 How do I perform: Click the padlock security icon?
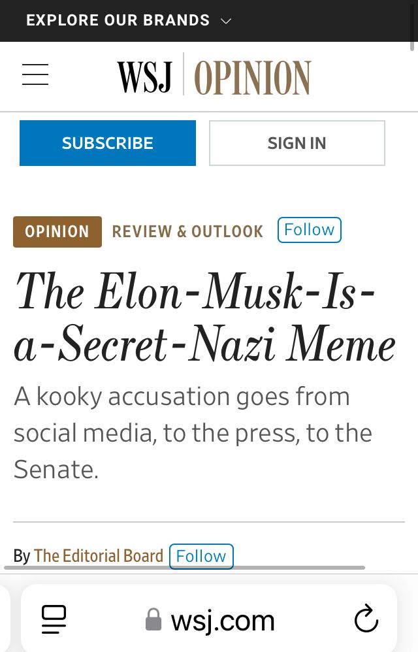point(153,619)
